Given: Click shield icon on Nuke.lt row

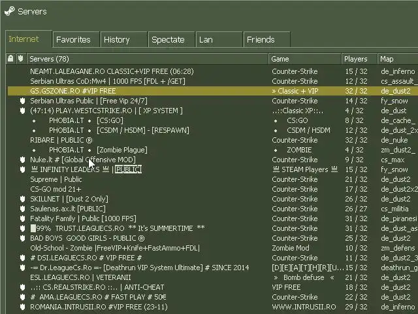Looking at the screenshot, I should coord(23,160).
